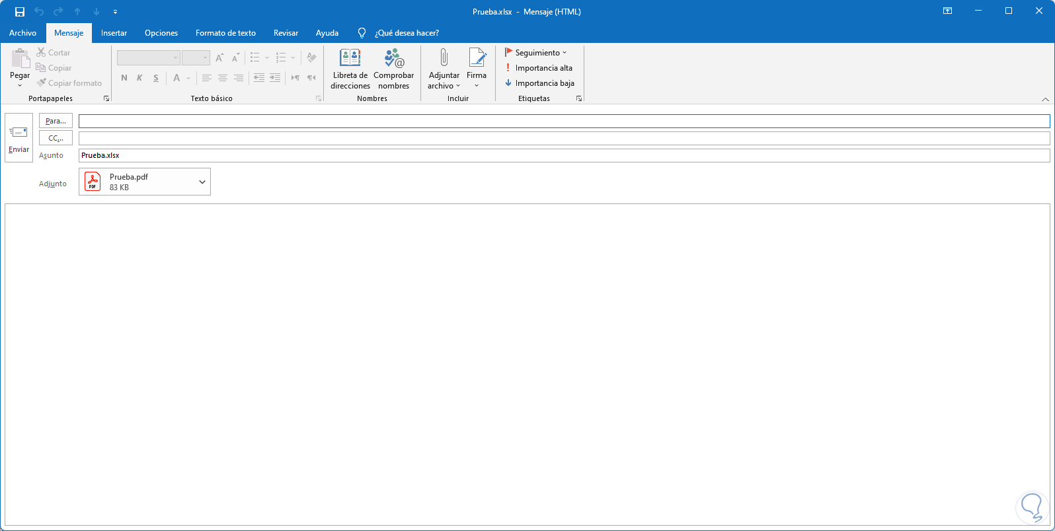This screenshot has height=531, width=1055.
Task: Click the Send (Enviar) envelope button
Action: (19, 137)
